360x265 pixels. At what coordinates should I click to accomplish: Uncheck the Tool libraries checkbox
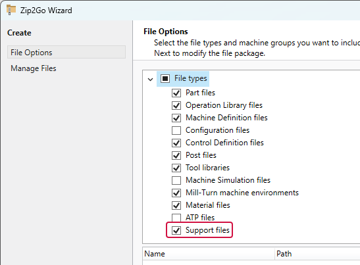tap(176, 168)
